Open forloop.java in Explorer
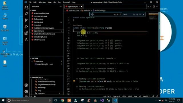The width and height of the screenshot is (183, 103). click(x=39, y=19)
